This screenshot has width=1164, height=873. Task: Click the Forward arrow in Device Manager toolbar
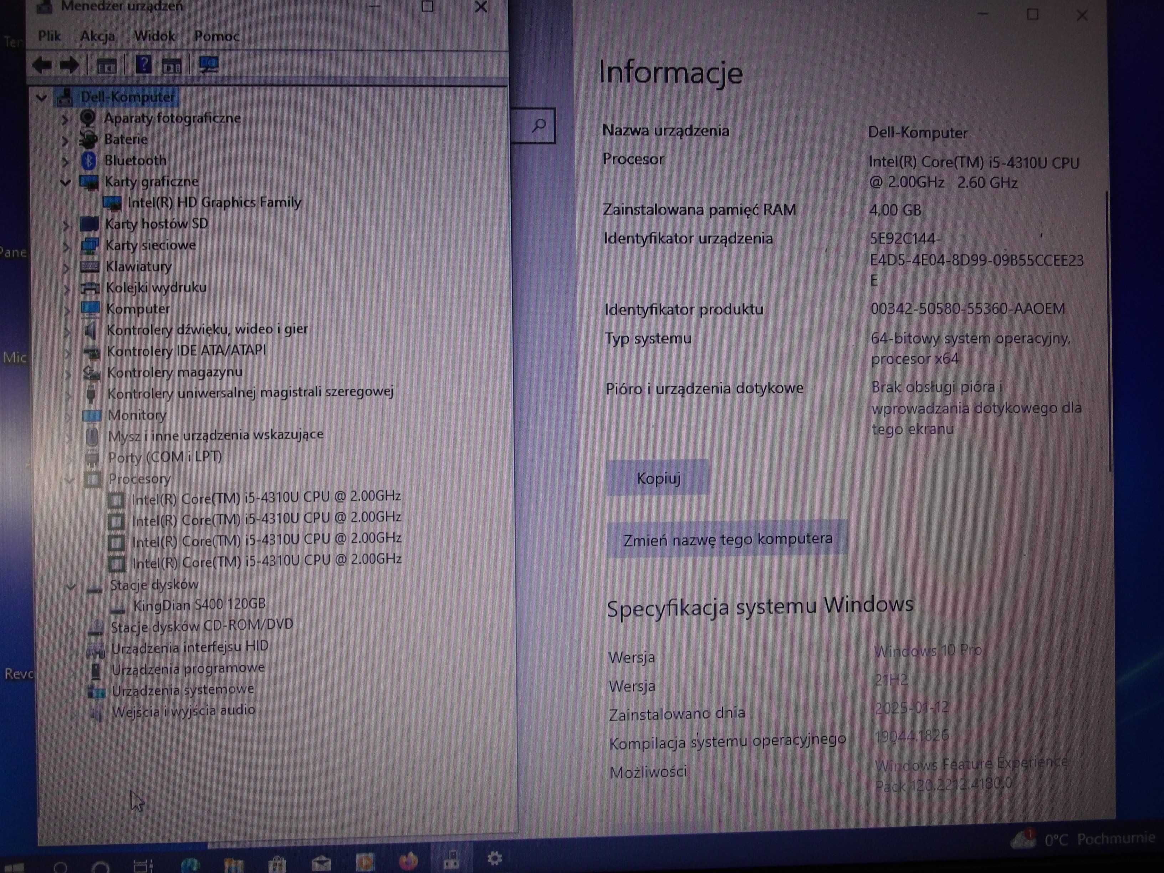click(69, 65)
